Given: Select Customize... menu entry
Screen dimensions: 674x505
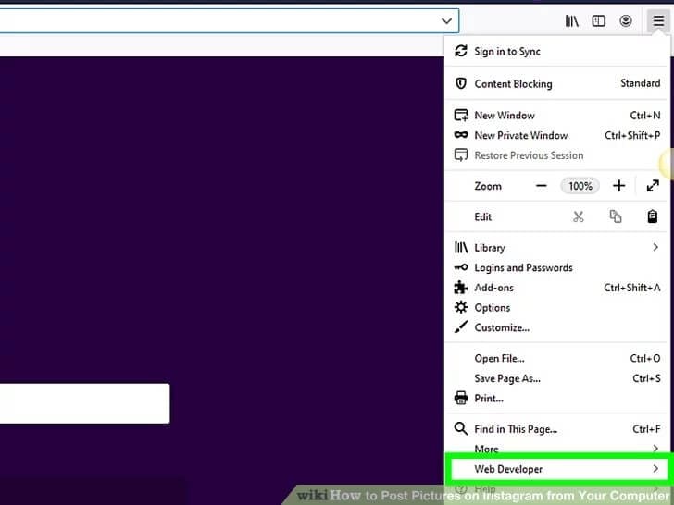Looking at the screenshot, I should (557, 327).
